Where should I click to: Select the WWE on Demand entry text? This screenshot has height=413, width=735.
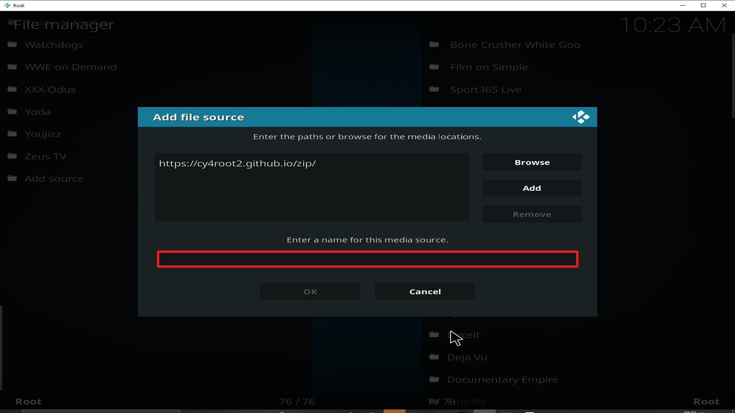(71, 67)
